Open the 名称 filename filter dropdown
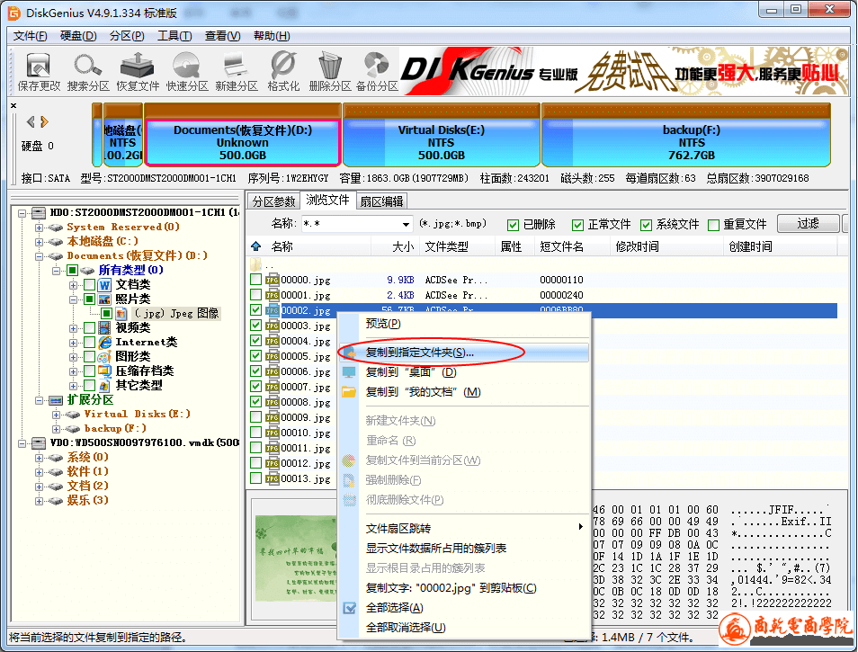Viewport: 858px width, 652px height. tap(406, 224)
